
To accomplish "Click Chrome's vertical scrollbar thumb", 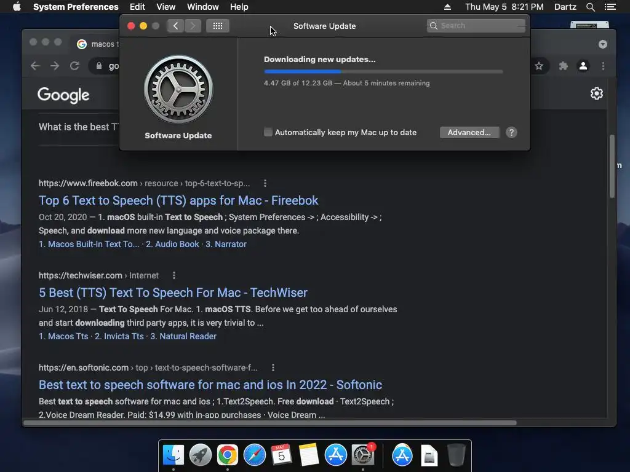I will tap(612, 166).
